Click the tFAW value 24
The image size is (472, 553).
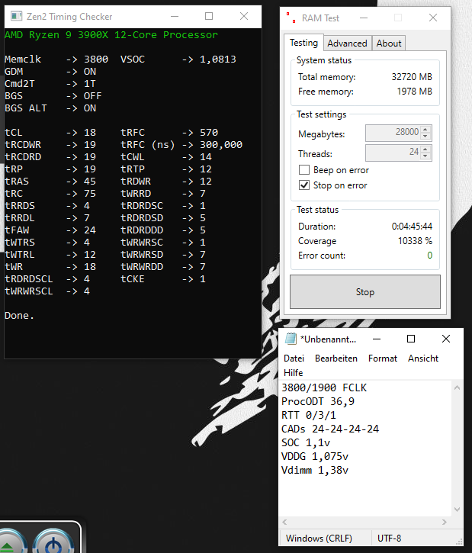point(89,230)
